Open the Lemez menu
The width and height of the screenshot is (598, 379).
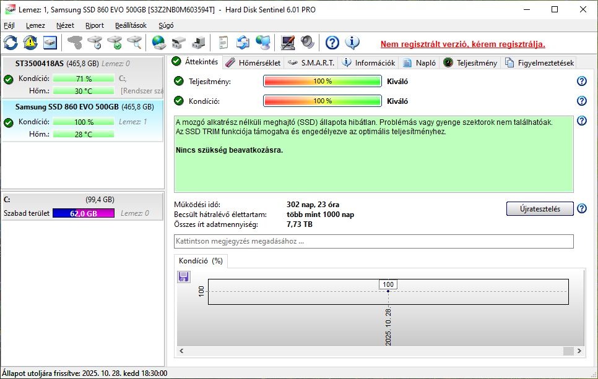35,25
